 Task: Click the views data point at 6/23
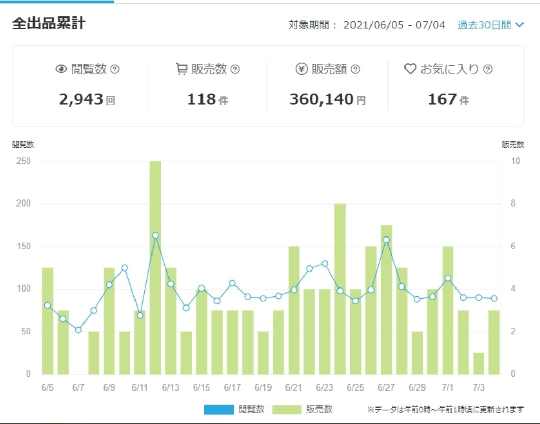(325, 264)
